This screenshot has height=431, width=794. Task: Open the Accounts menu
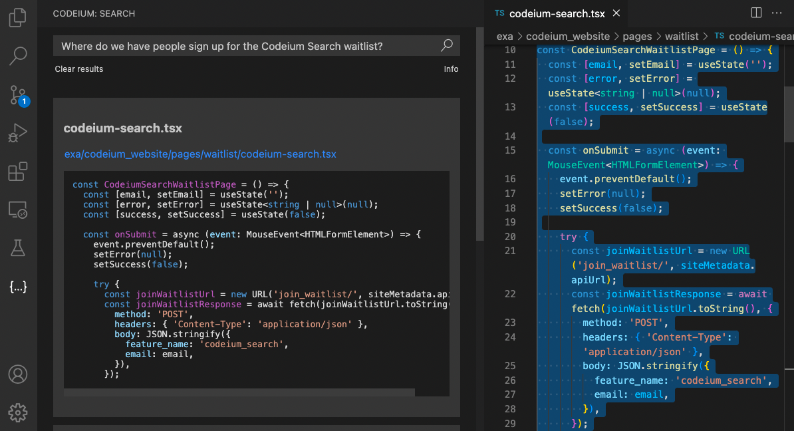pos(18,374)
